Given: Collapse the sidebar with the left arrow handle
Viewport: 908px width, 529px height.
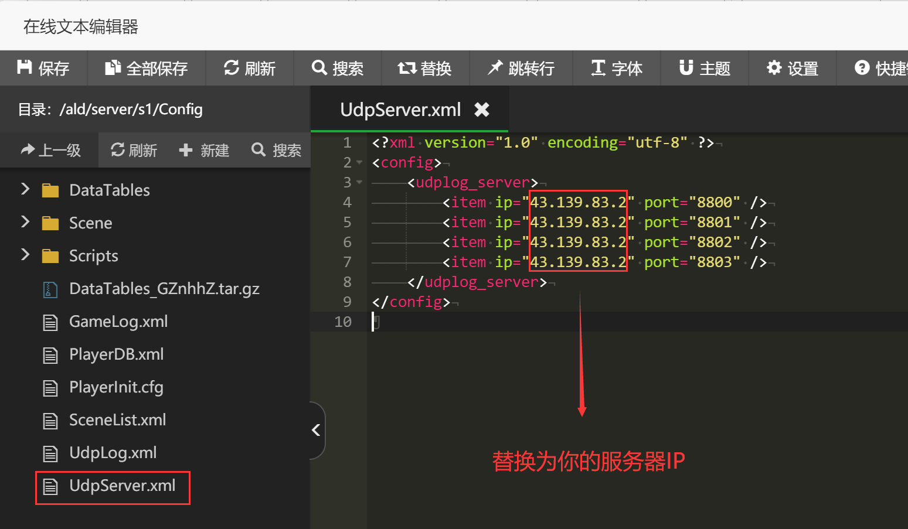Looking at the screenshot, I should tap(316, 430).
